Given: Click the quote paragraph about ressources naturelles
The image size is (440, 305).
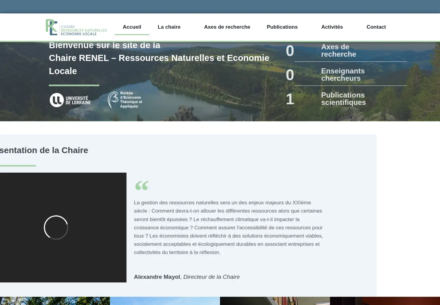Looking at the screenshot, I should coord(229,228).
